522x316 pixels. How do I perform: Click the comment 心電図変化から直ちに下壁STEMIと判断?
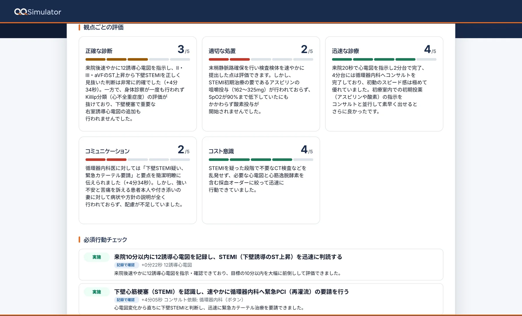click(210, 308)
